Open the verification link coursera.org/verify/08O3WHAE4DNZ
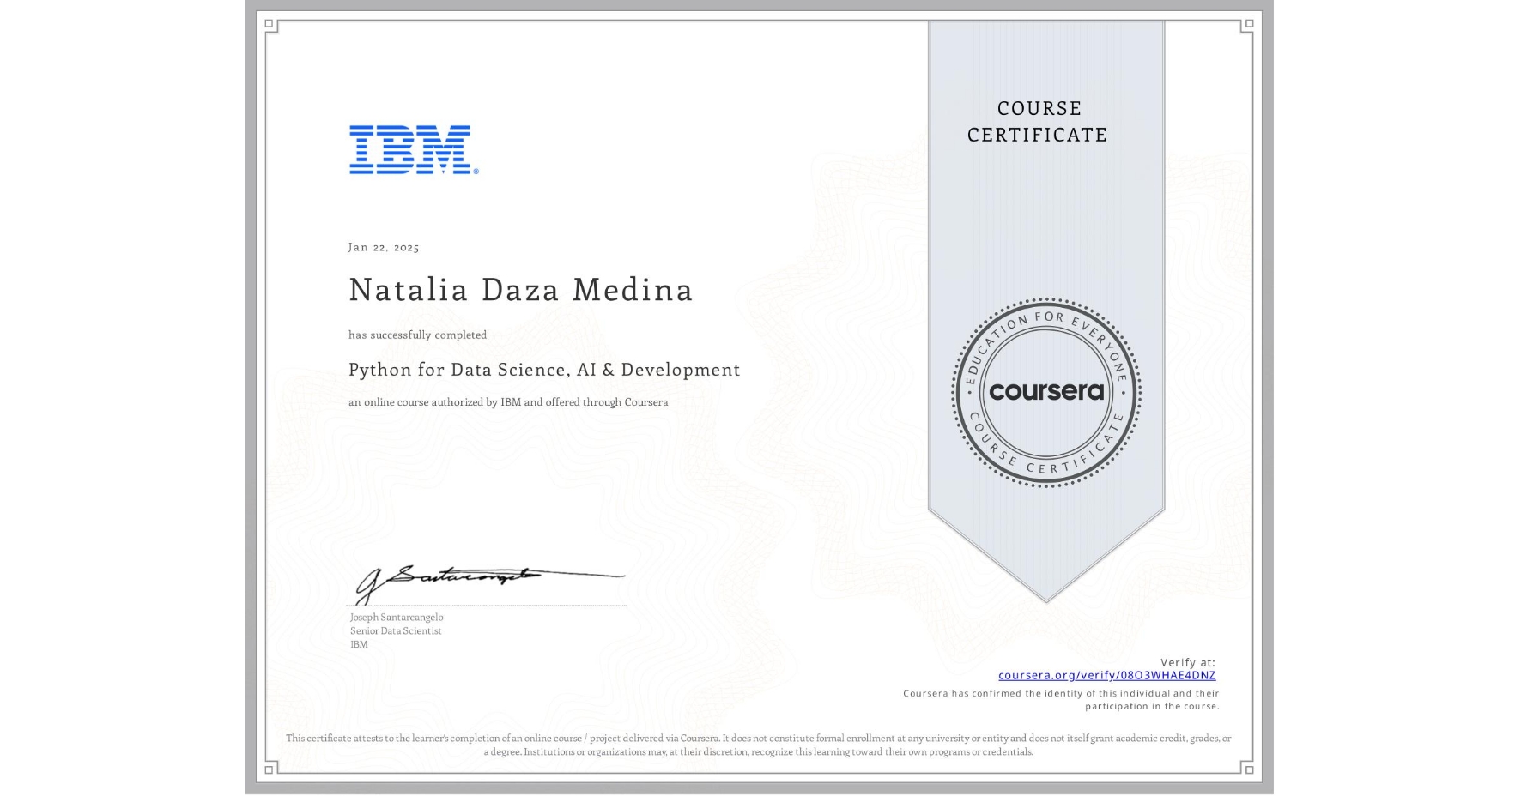 [1107, 676]
